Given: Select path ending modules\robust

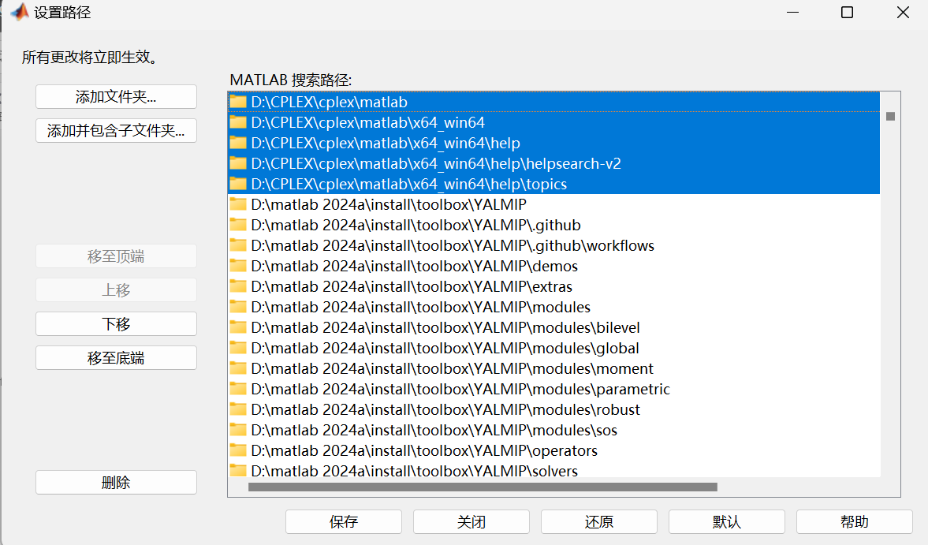Looking at the screenshot, I should pyautogui.click(x=554, y=409).
